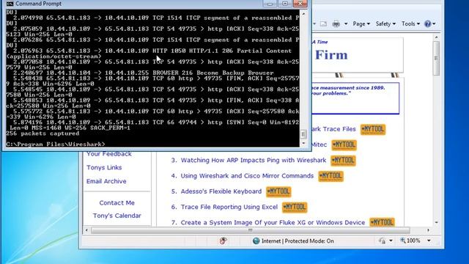Click 'Internet | Protected Mode: On' status text

click(298, 241)
